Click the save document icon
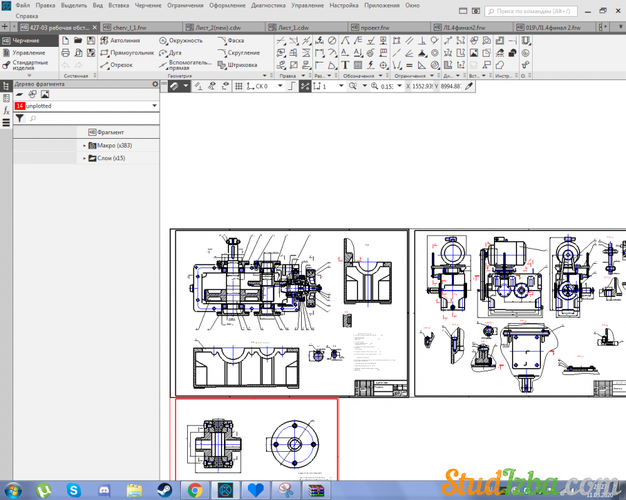 [x=91, y=41]
